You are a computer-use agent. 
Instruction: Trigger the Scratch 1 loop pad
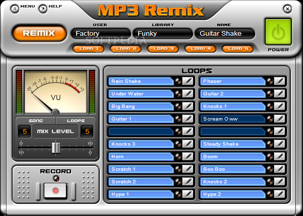pyautogui.click(x=141, y=169)
